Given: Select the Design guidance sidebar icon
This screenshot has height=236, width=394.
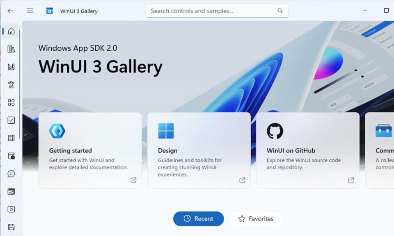Looking at the screenshot, I should [x=11, y=67].
